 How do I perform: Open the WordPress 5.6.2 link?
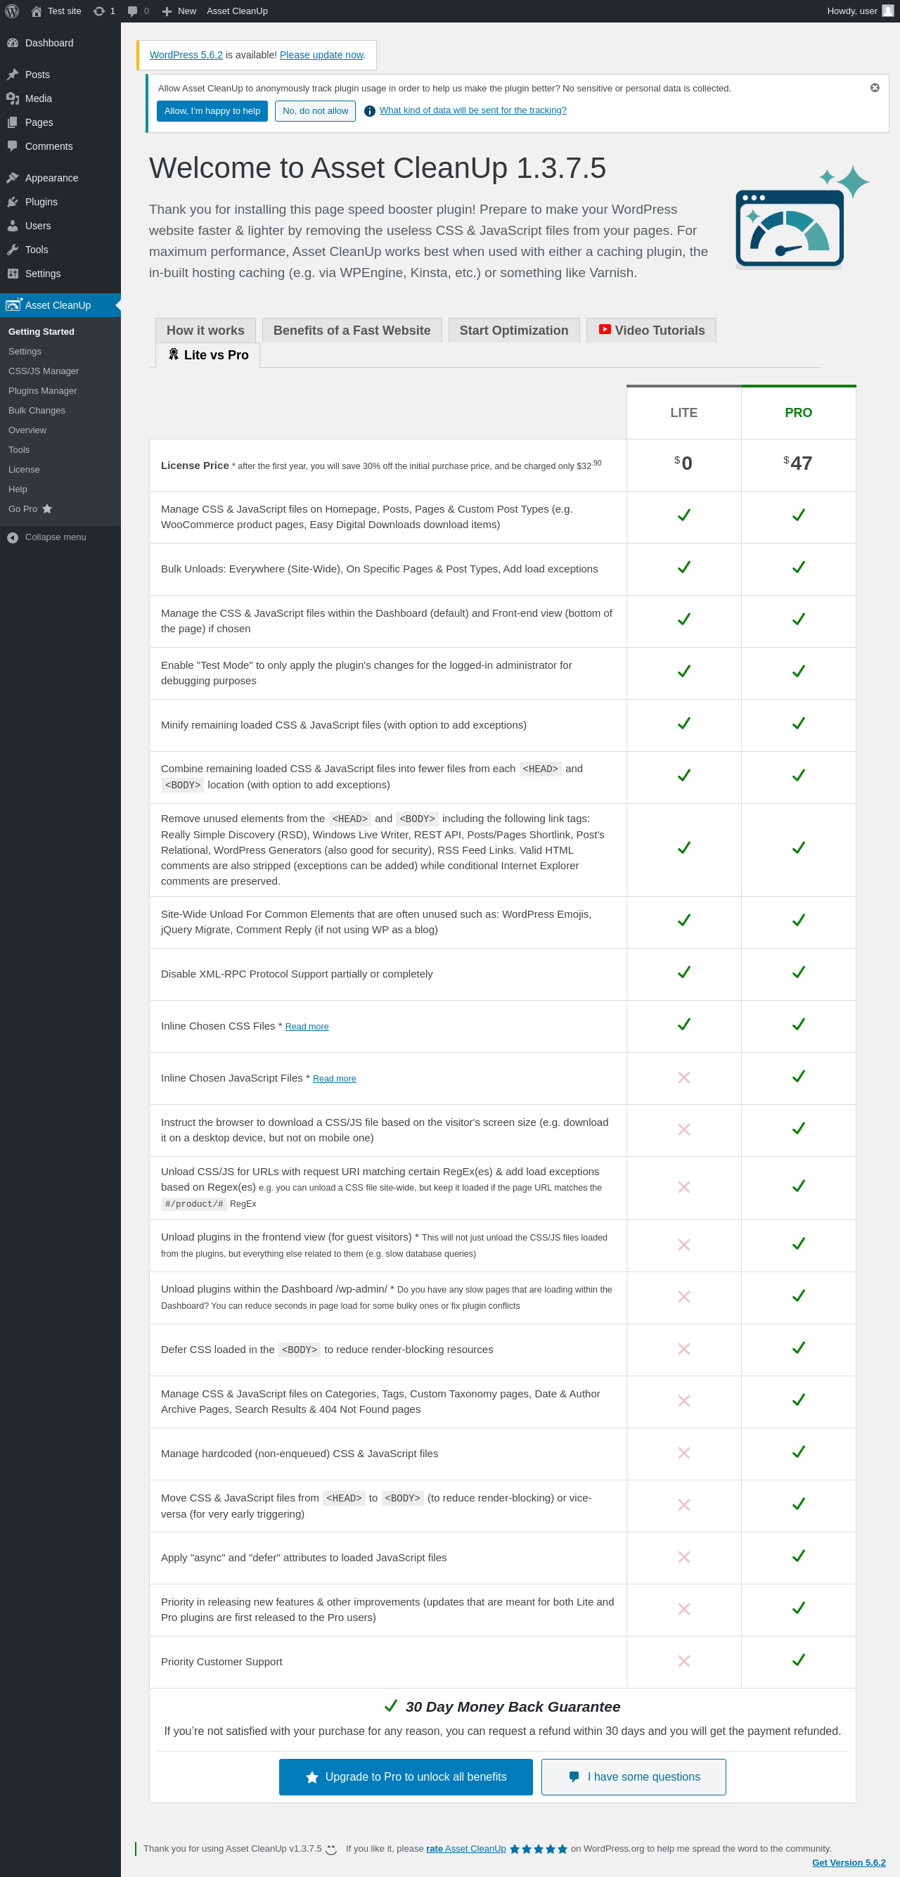pyautogui.click(x=186, y=55)
